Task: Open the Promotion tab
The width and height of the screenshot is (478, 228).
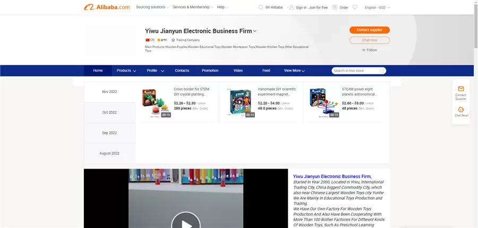Action: (x=210, y=71)
